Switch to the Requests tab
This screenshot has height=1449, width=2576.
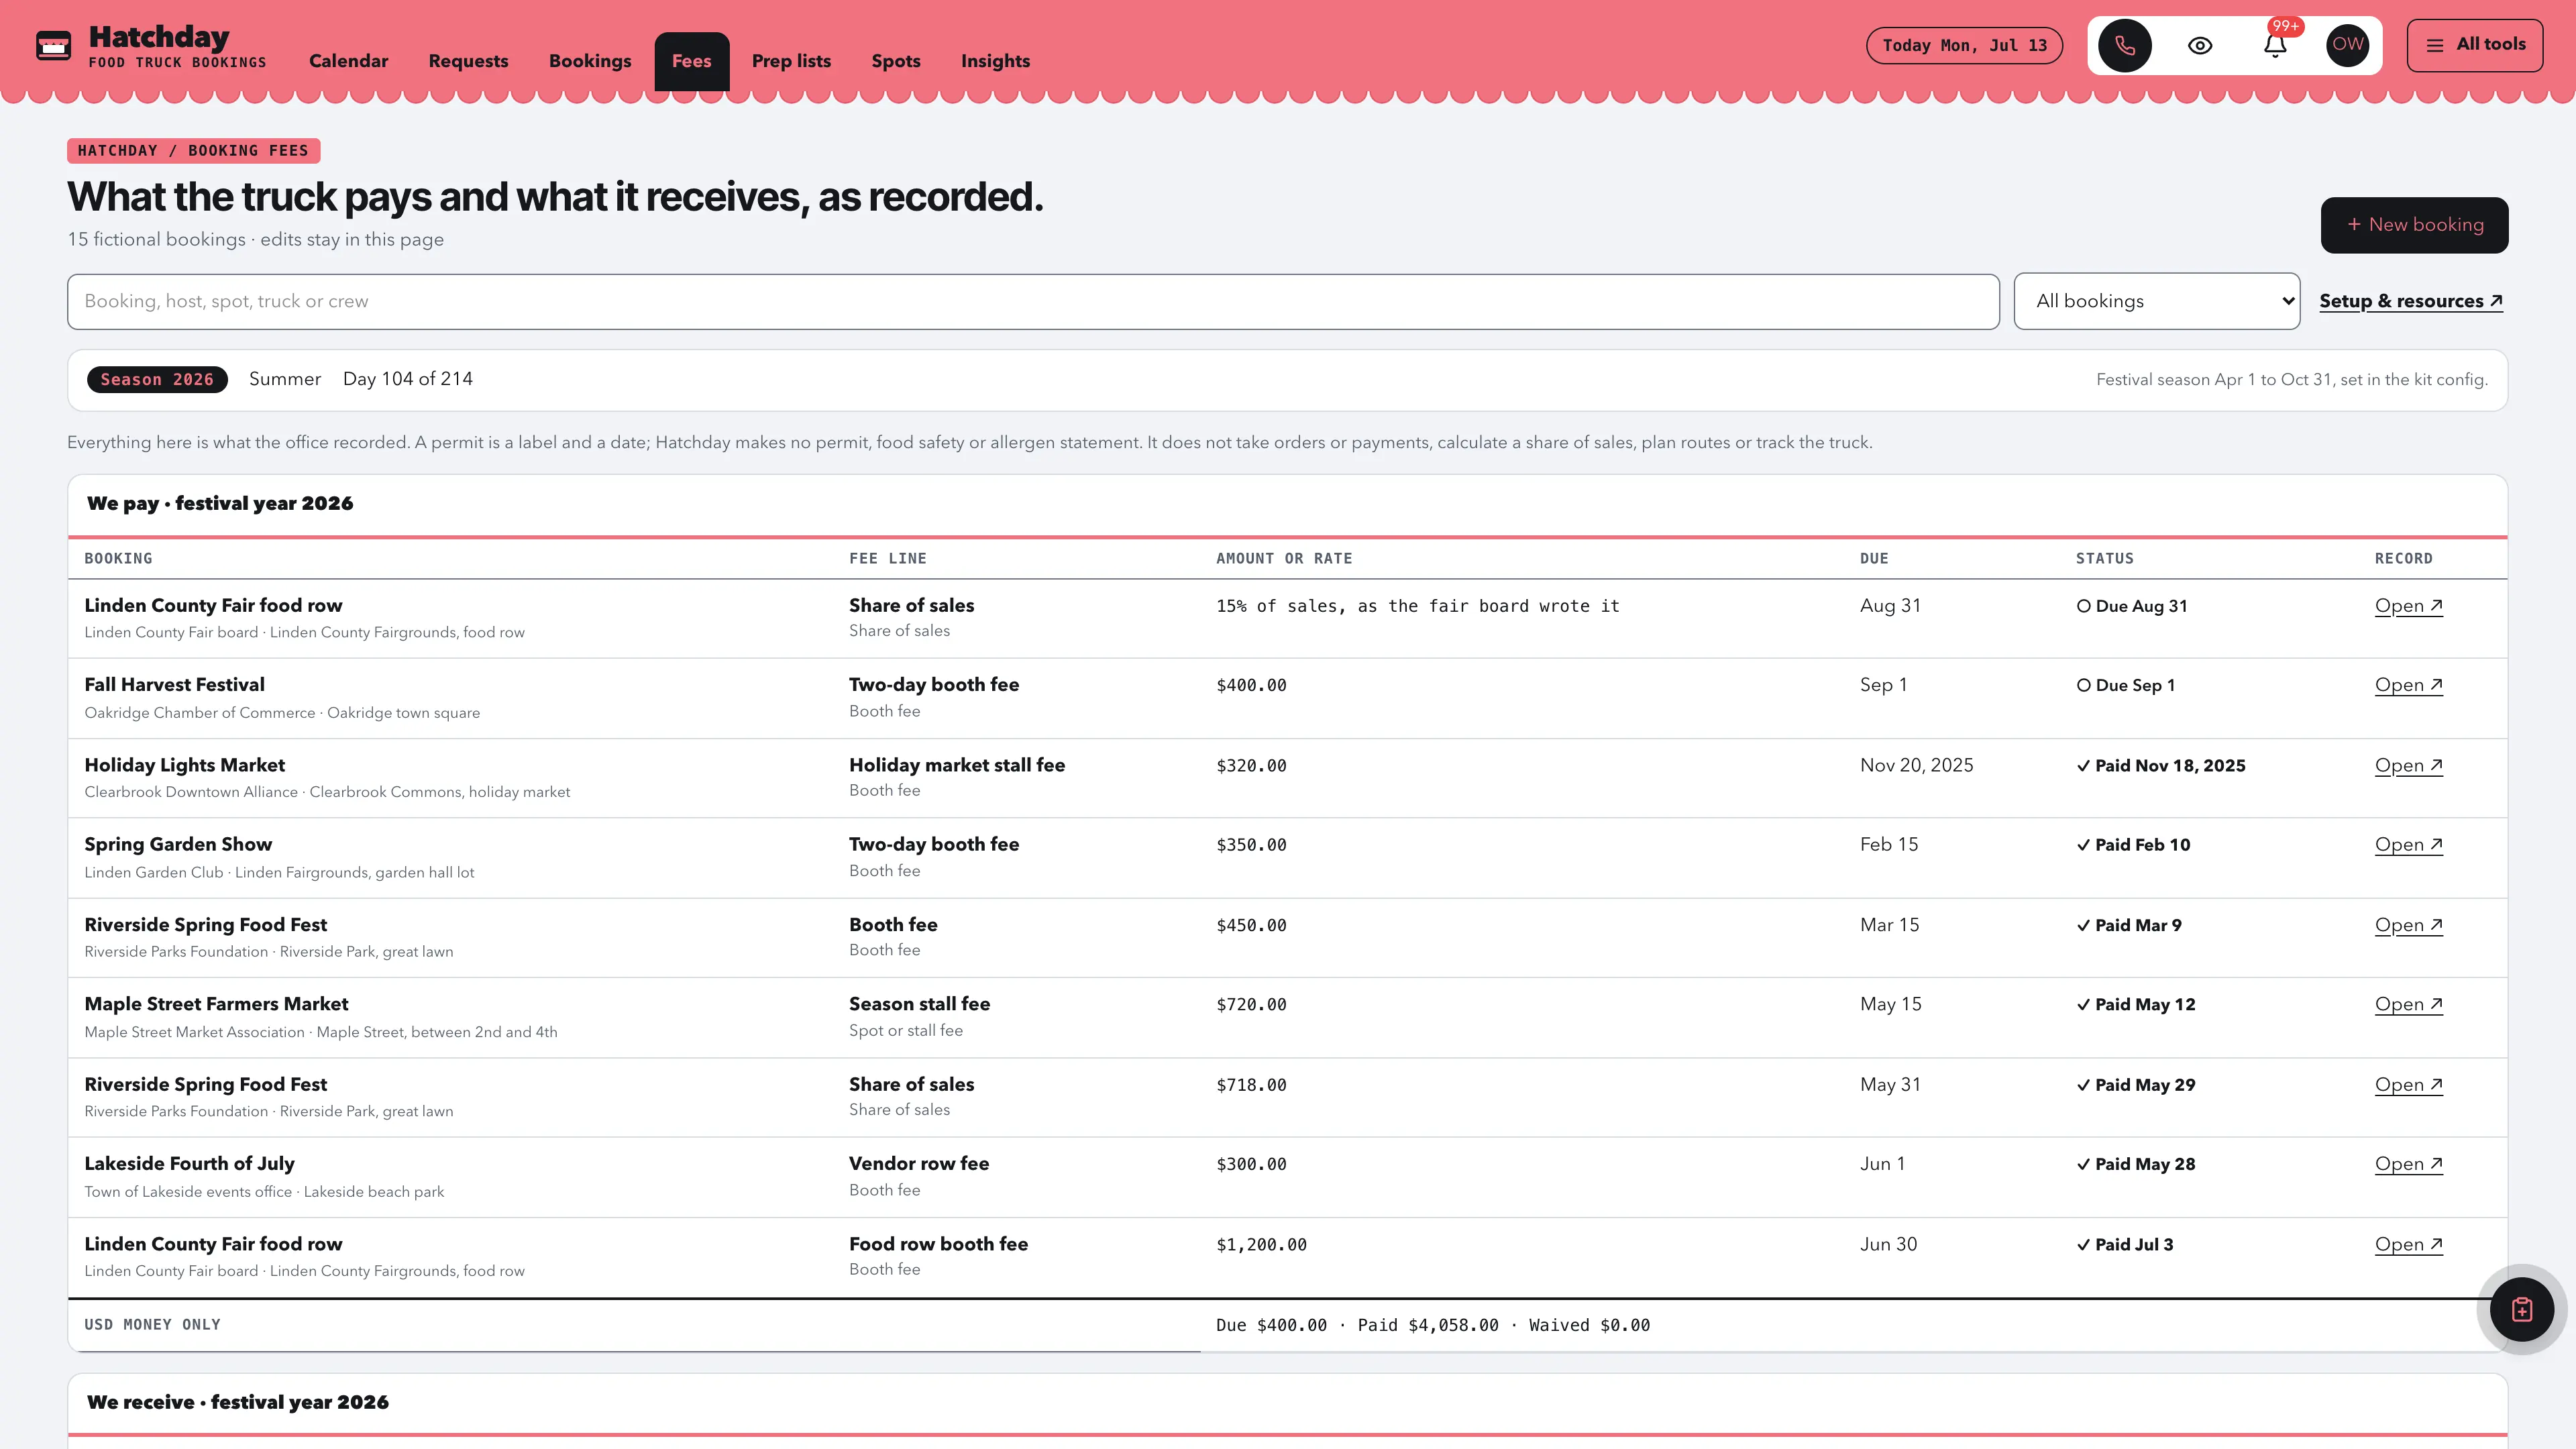tap(468, 61)
